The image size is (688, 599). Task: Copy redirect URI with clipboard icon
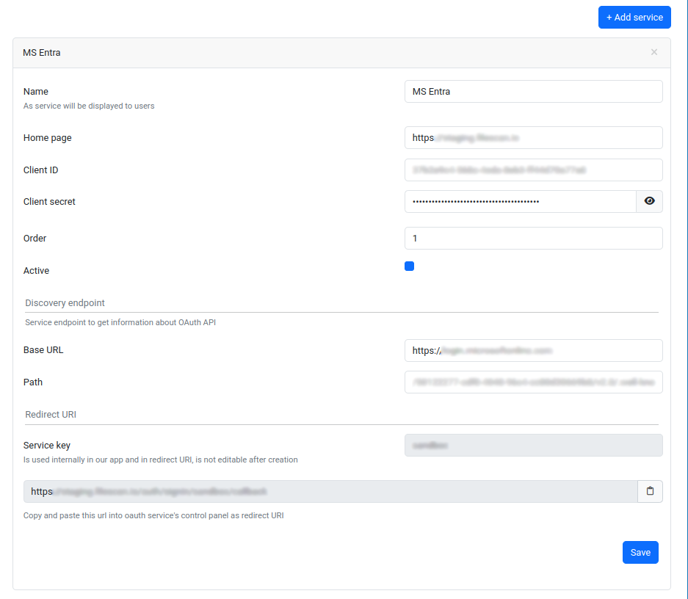(x=650, y=491)
